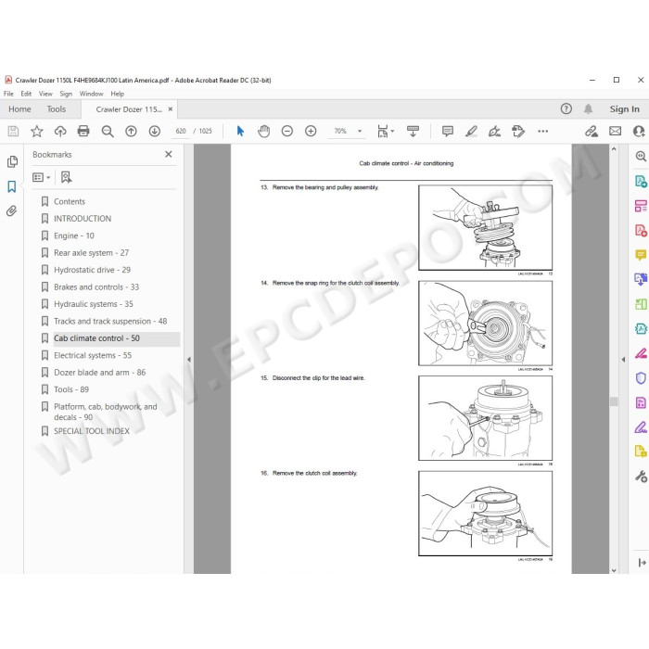
Task: Send file by email envelope icon
Action: pyautogui.click(x=615, y=132)
